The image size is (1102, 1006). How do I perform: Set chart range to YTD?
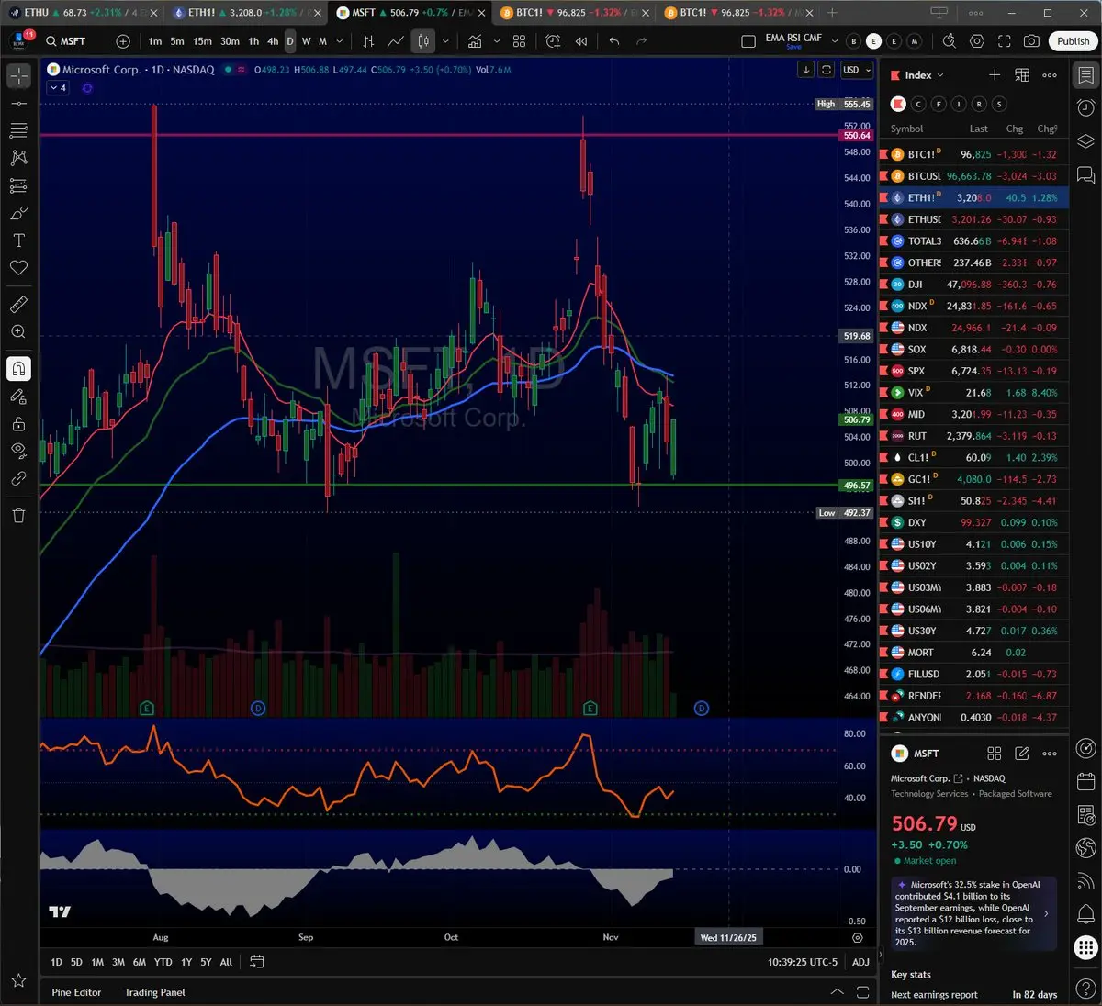(163, 962)
